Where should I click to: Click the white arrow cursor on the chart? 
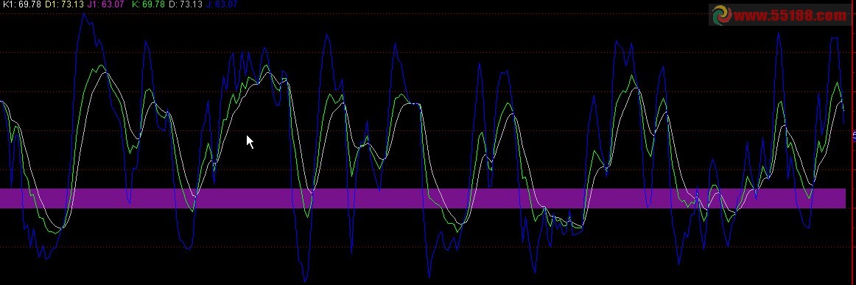pyautogui.click(x=250, y=142)
